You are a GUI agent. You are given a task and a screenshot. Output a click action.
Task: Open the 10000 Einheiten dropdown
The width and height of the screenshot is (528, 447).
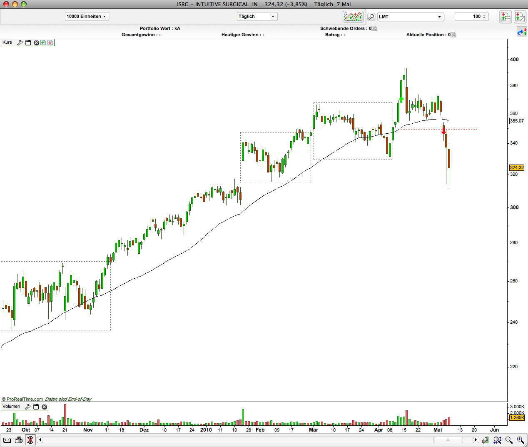(x=87, y=17)
